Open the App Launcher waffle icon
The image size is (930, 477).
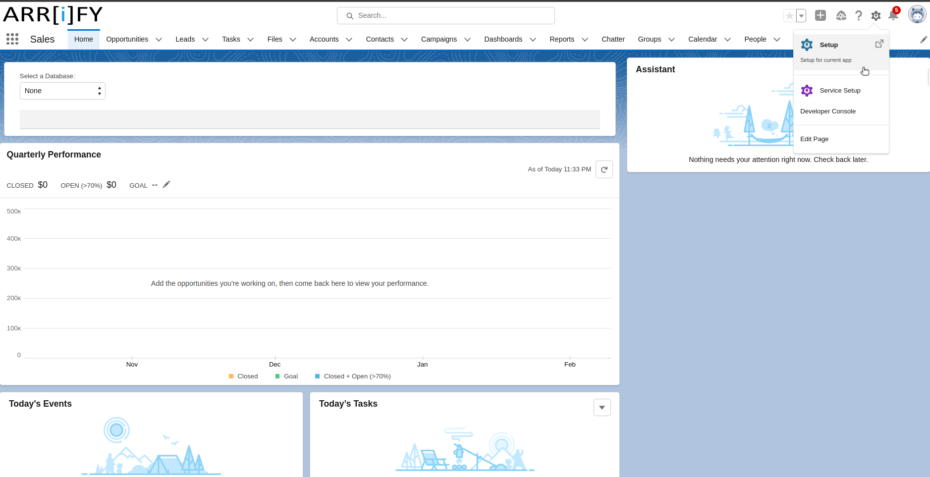[x=12, y=39]
